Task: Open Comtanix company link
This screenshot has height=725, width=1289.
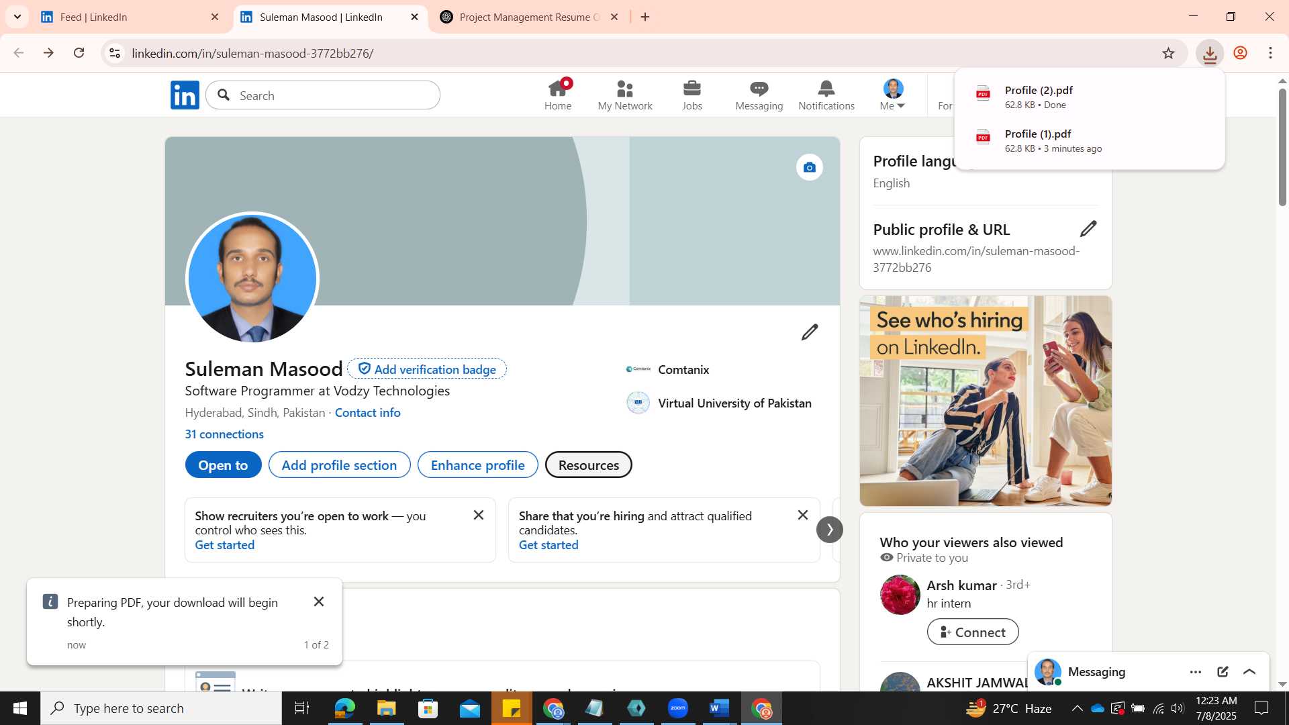Action: pyautogui.click(x=667, y=369)
